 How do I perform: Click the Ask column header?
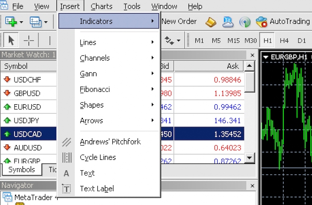pos(209,66)
